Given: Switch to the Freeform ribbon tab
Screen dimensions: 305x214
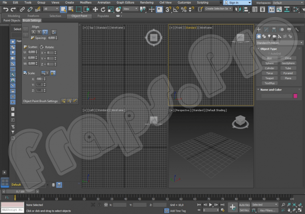Looking at the screenshot, I should pos(33,16).
